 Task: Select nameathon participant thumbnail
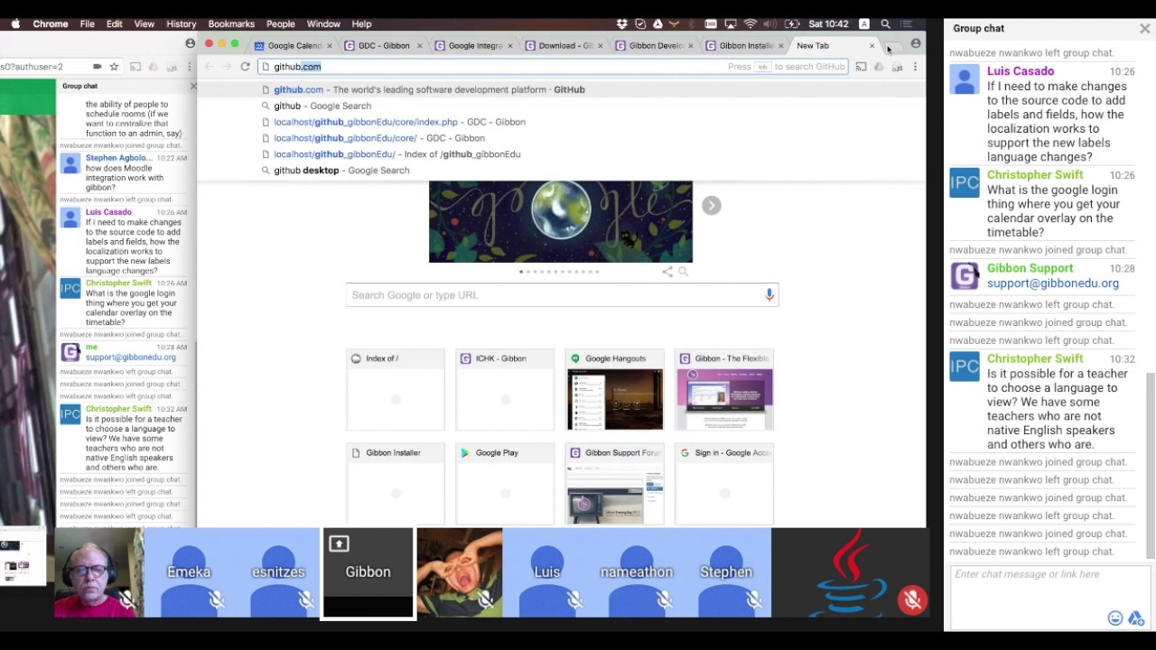click(x=637, y=572)
